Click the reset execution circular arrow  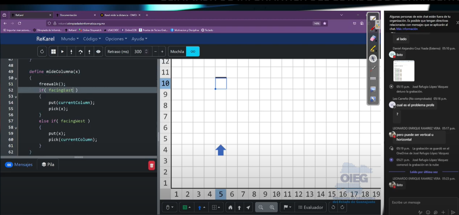click(x=42, y=52)
